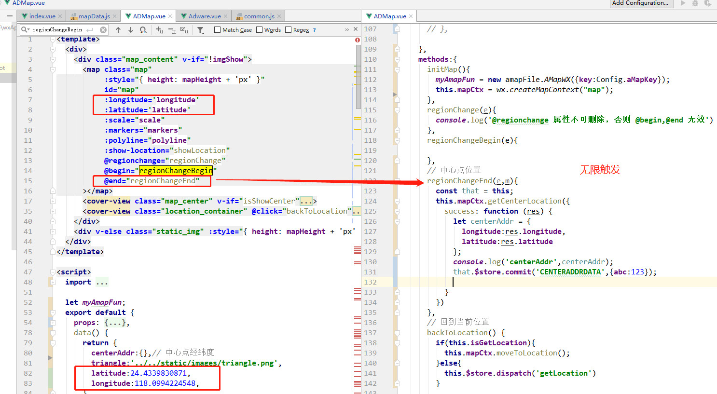The height and width of the screenshot is (394, 717).
Task: Open the common.js editor tab
Action: point(259,16)
